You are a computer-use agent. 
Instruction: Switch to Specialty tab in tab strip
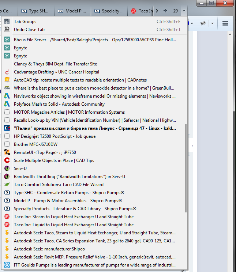pos(109,11)
